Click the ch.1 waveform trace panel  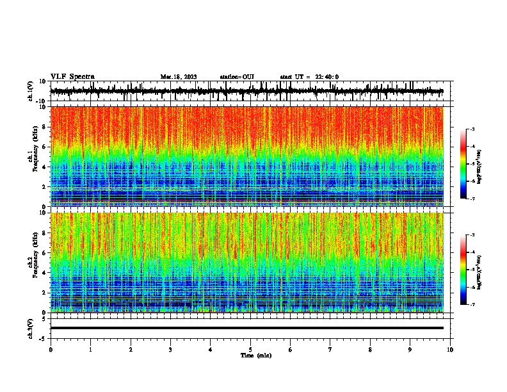[250, 91]
